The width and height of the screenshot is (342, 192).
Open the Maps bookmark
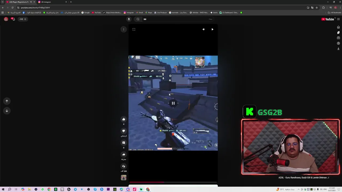point(149,13)
